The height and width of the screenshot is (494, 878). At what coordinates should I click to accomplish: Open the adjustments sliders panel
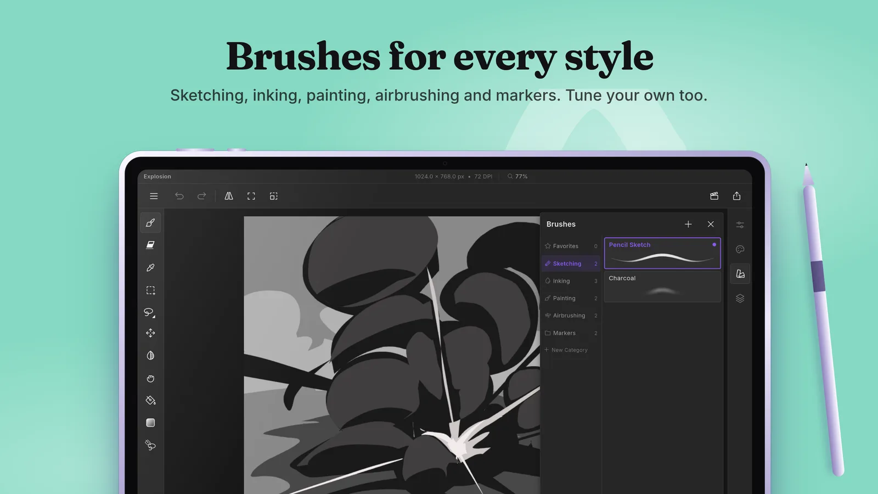(740, 224)
